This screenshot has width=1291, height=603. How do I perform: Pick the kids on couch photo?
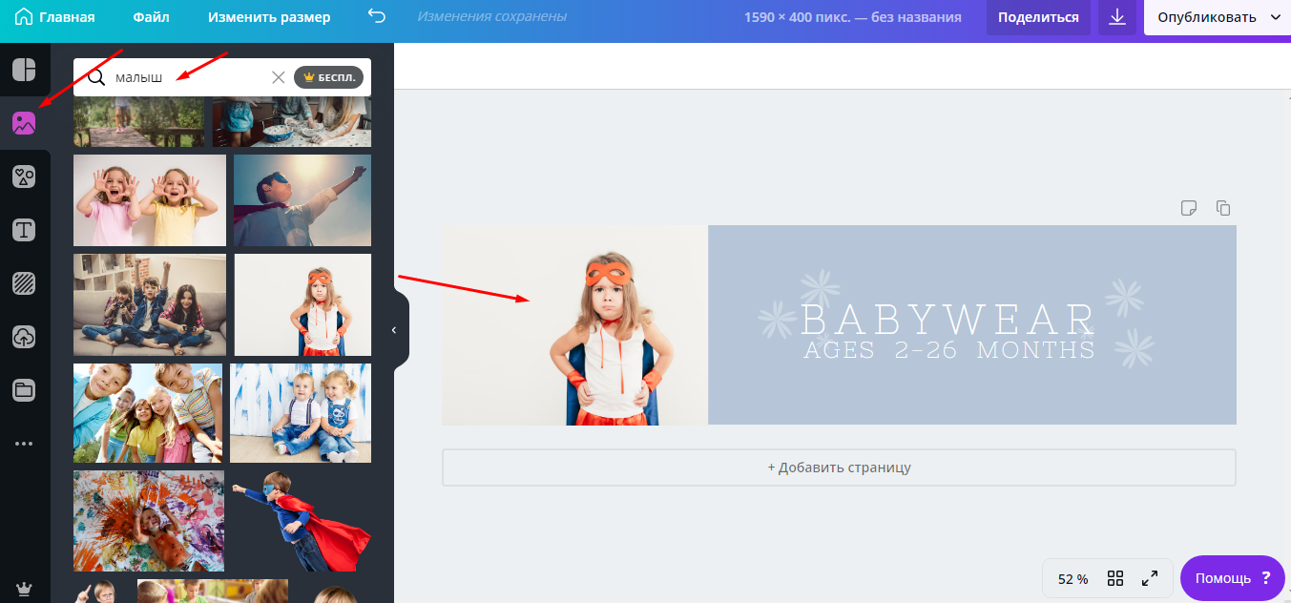[x=150, y=304]
